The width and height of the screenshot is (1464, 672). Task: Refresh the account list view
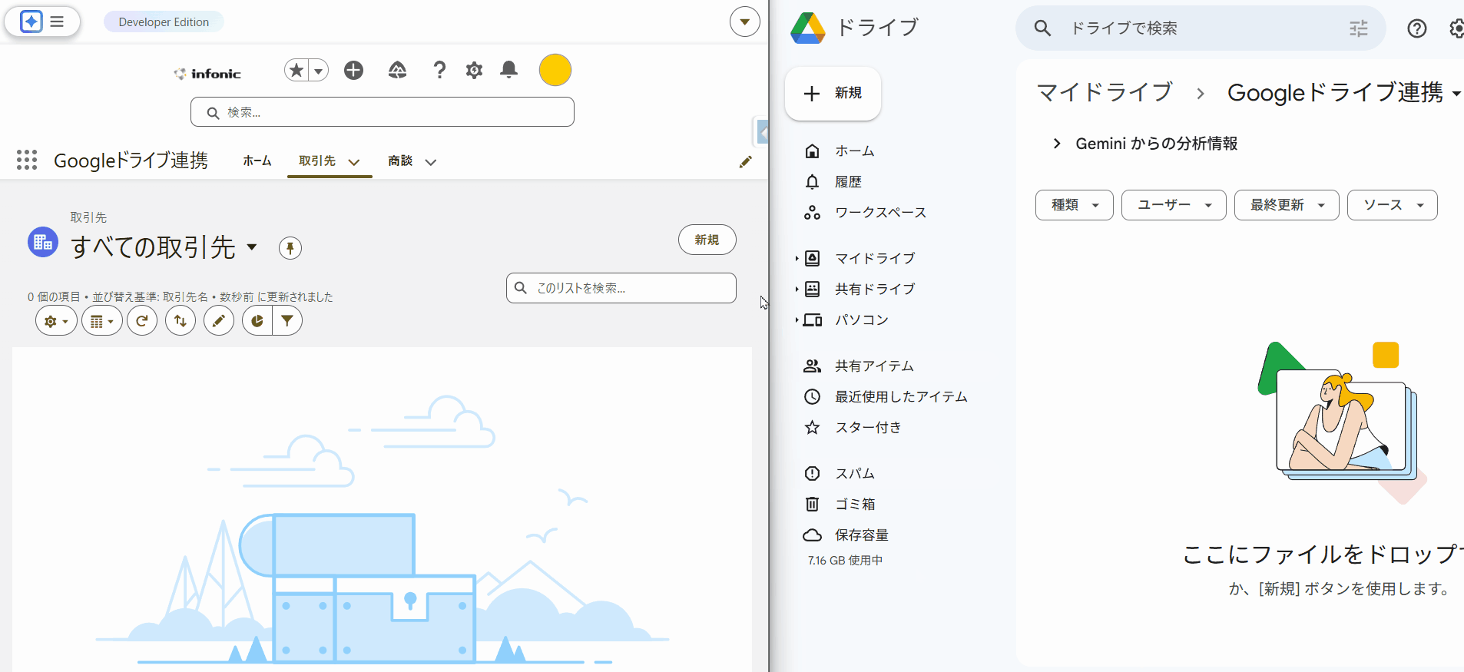click(x=142, y=321)
